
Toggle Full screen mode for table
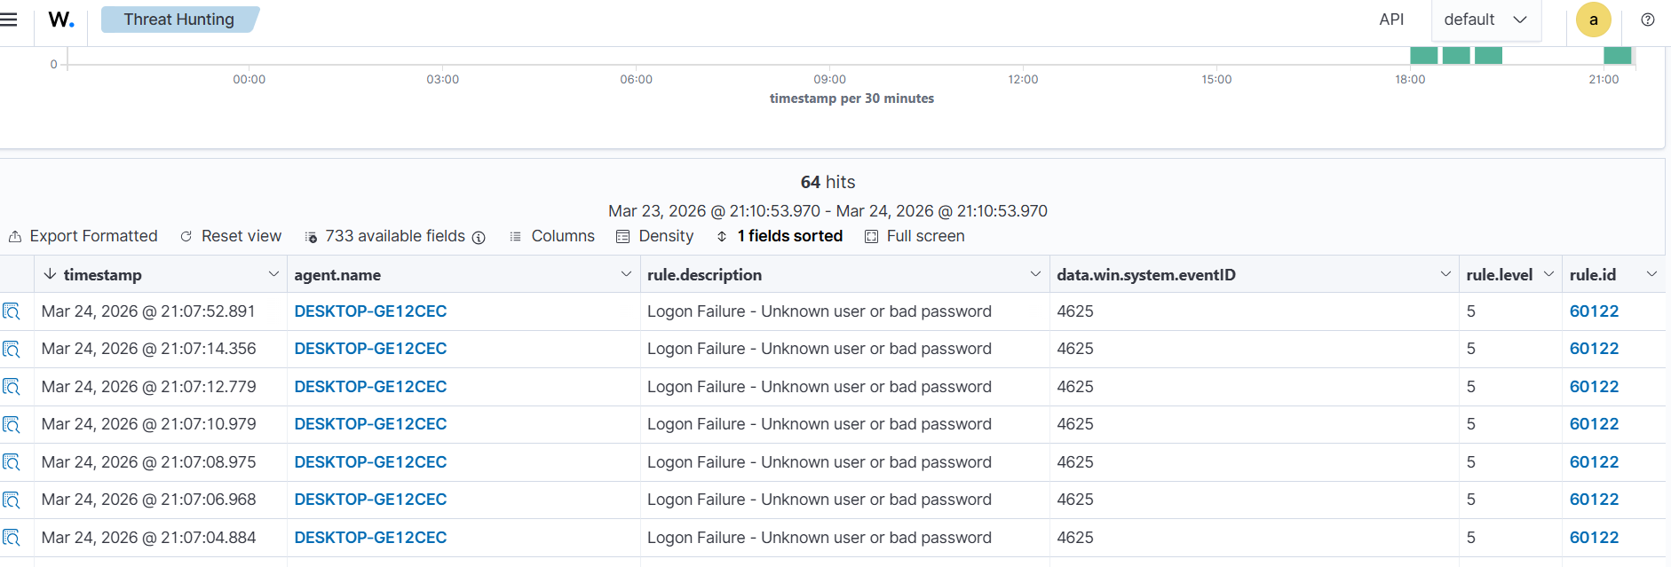point(915,236)
